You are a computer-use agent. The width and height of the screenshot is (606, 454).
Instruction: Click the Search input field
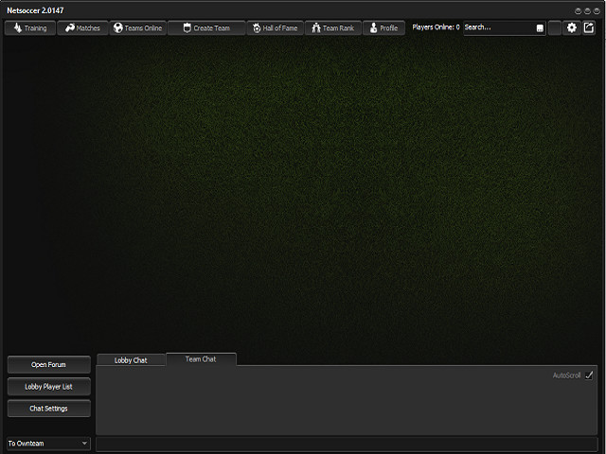coord(496,28)
